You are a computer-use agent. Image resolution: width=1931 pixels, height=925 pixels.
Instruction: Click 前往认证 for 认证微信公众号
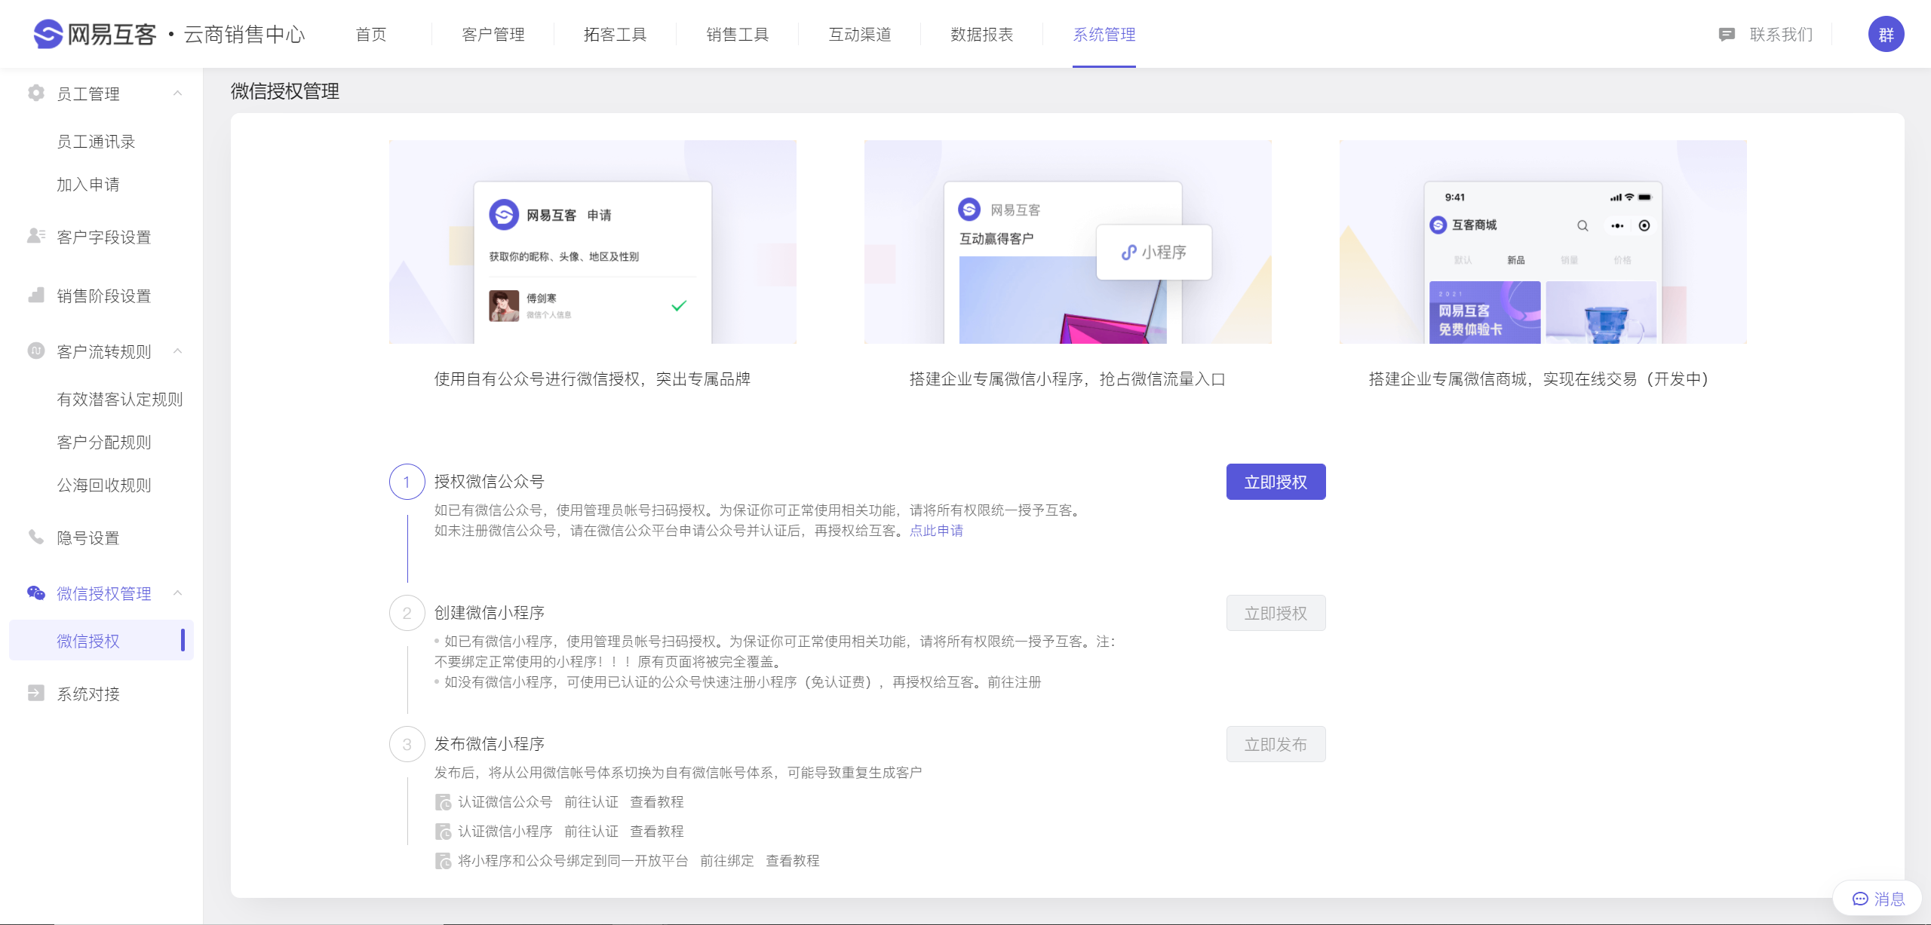(591, 802)
